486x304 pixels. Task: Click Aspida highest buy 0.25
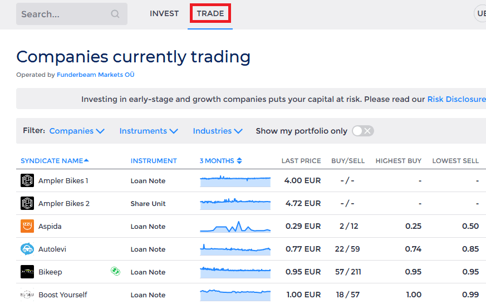click(x=413, y=226)
